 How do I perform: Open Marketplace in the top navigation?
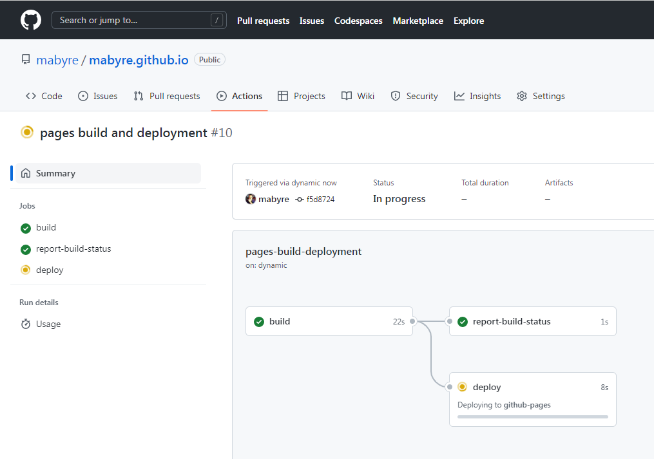pyautogui.click(x=418, y=21)
